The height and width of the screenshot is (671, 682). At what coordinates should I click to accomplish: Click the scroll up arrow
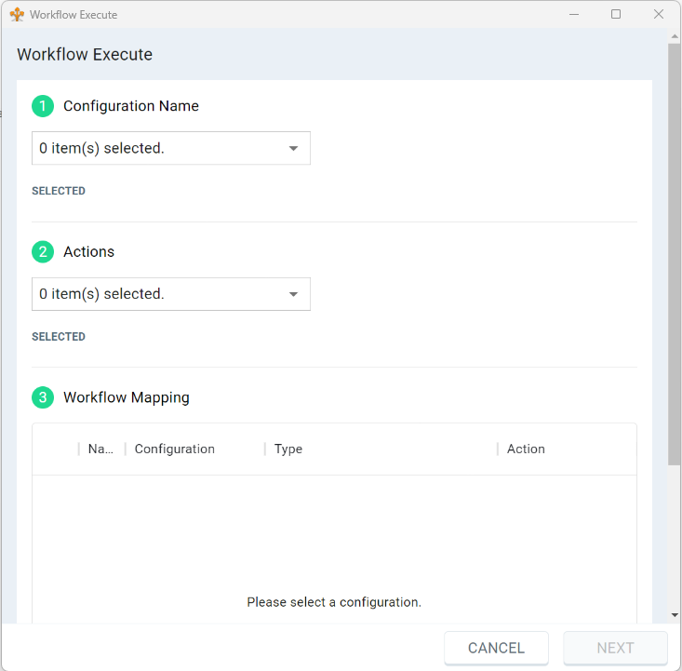click(x=674, y=36)
